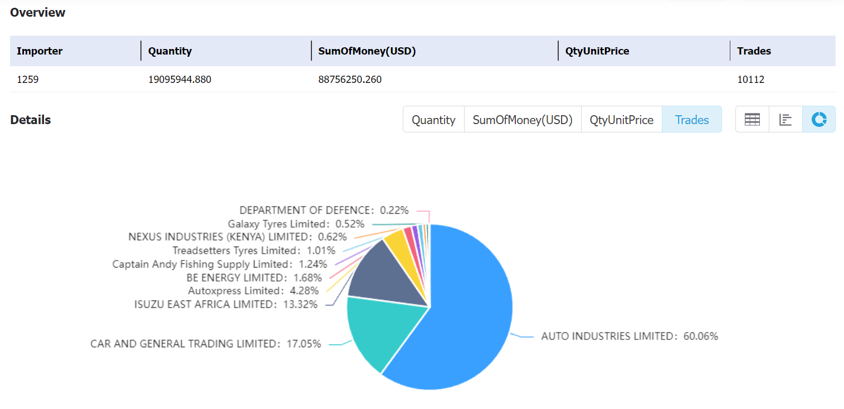
Task: Click Autoxpress Limited 4.28% label
Action: [x=253, y=290]
